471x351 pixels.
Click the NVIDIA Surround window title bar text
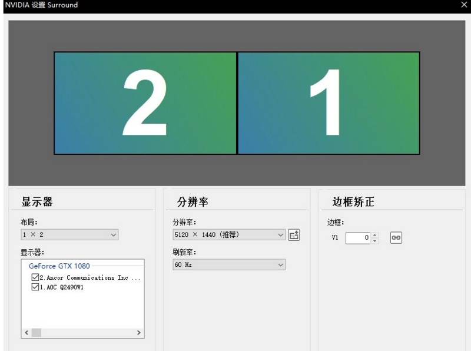point(41,5)
